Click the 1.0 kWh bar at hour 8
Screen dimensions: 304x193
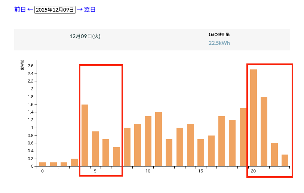point(127,147)
